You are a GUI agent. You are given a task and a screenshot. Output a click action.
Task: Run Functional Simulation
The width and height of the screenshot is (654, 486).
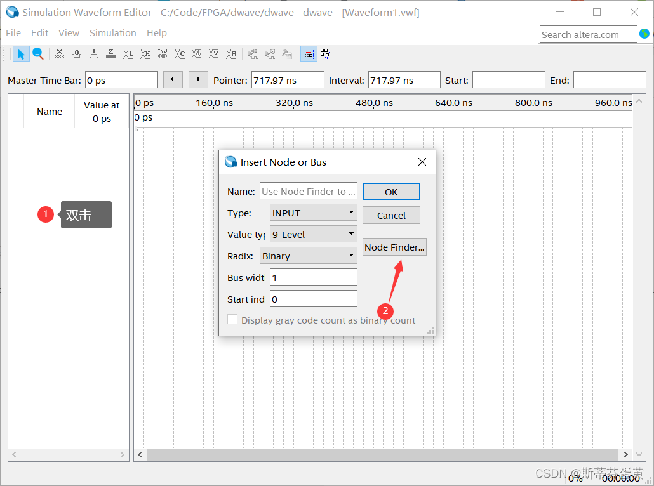[252, 54]
